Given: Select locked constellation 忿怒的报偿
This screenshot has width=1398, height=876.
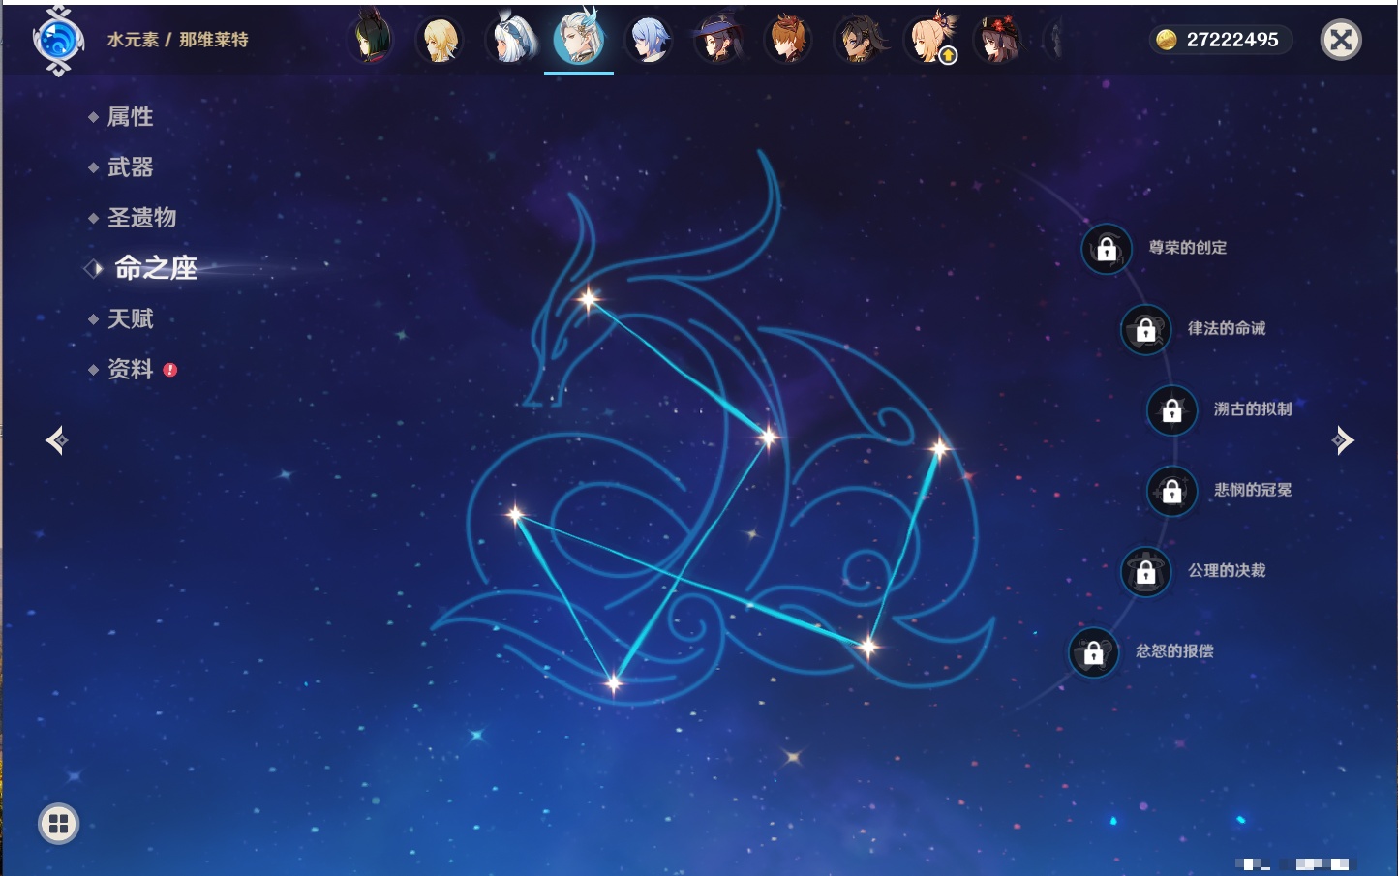Looking at the screenshot, I should 1094,652.
